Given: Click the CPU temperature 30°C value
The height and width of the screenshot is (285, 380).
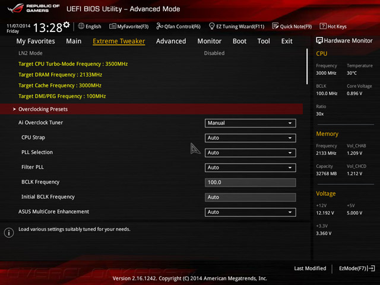Looking at the screenshot, I should [351, 73].
